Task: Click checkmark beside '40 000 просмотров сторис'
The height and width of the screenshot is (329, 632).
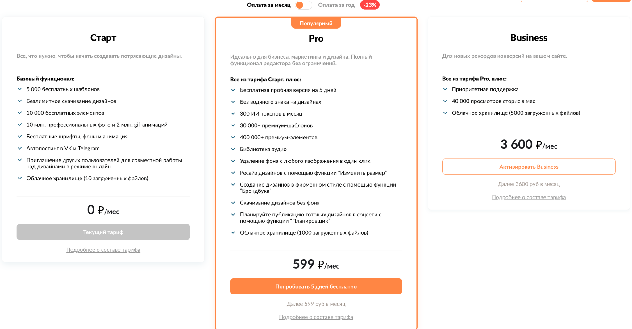Action: (x=445, y=101)
